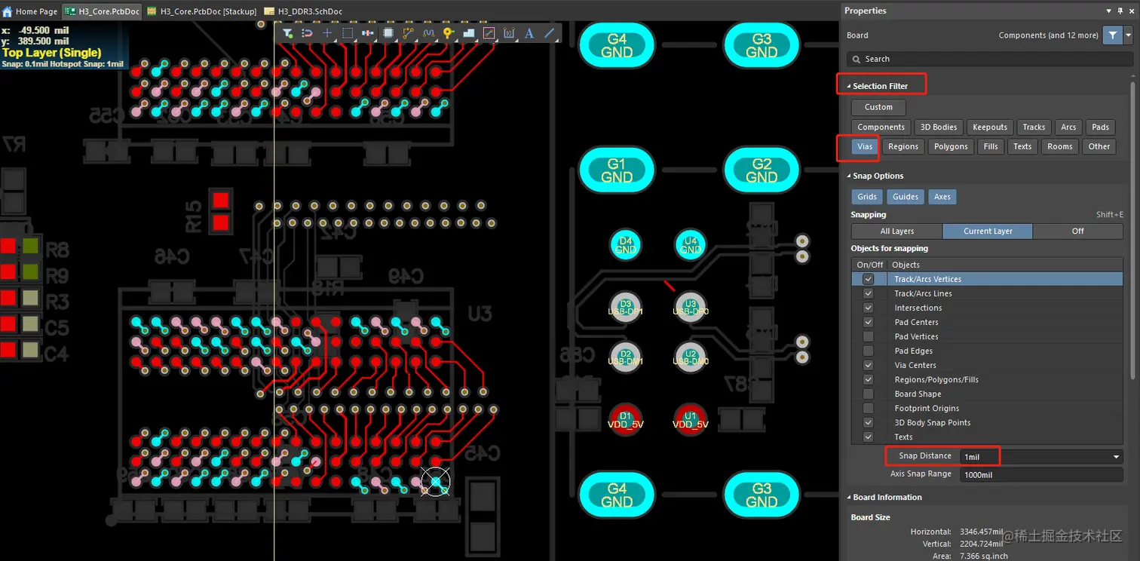Viewport: 1140px width, 561px height.
Task: Turn snapping Off
Action: tap(1077, 231)
